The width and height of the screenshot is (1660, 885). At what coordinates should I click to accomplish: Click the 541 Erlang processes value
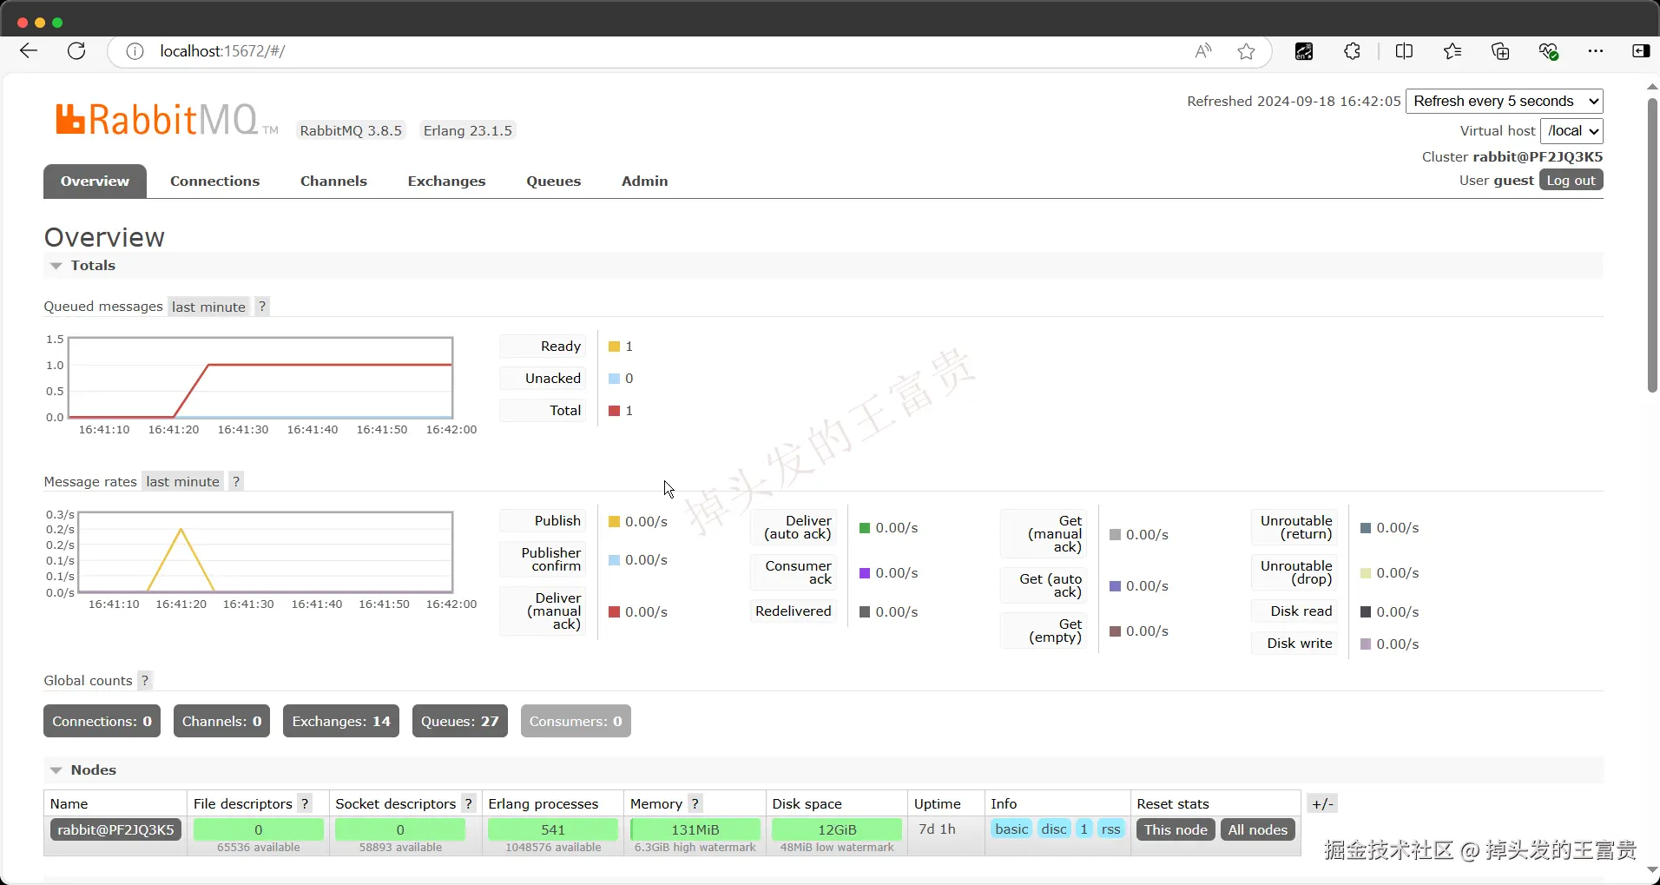(x=553, y=829)
